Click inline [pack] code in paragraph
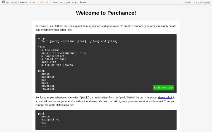Screen dimensions: 212x132 pyautogui.click(x=84, y=98)
